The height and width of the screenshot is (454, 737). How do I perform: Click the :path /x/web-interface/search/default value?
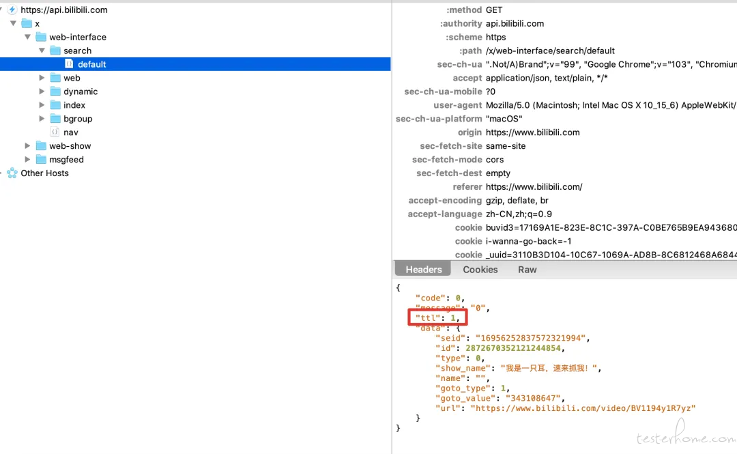pos(550,51)
